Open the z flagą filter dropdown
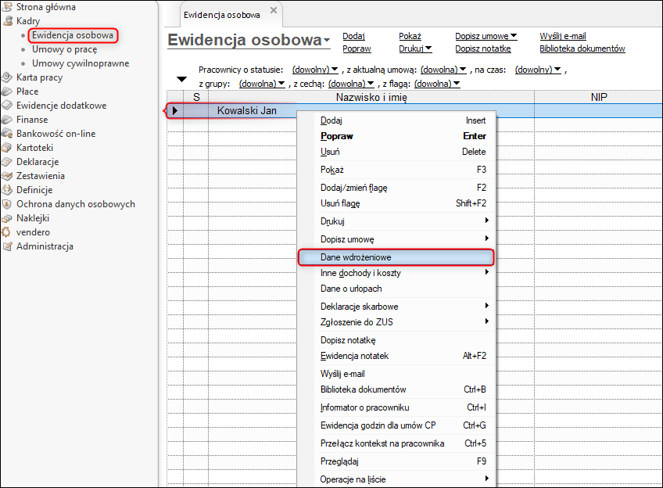663x488 pixels. pos(437,84)
